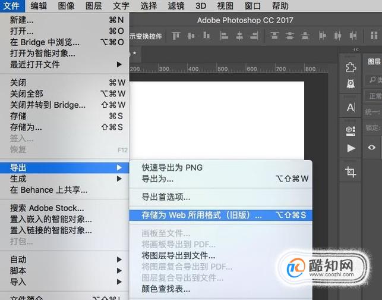382x300 pixels.
Task: Click the layer search filter field
Action: (x=374, y=80)
